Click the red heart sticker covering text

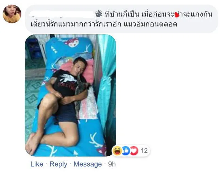(x=177, y=15)
